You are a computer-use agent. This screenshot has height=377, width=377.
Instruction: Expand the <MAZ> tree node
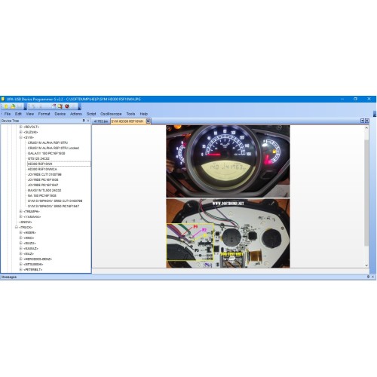21,253
